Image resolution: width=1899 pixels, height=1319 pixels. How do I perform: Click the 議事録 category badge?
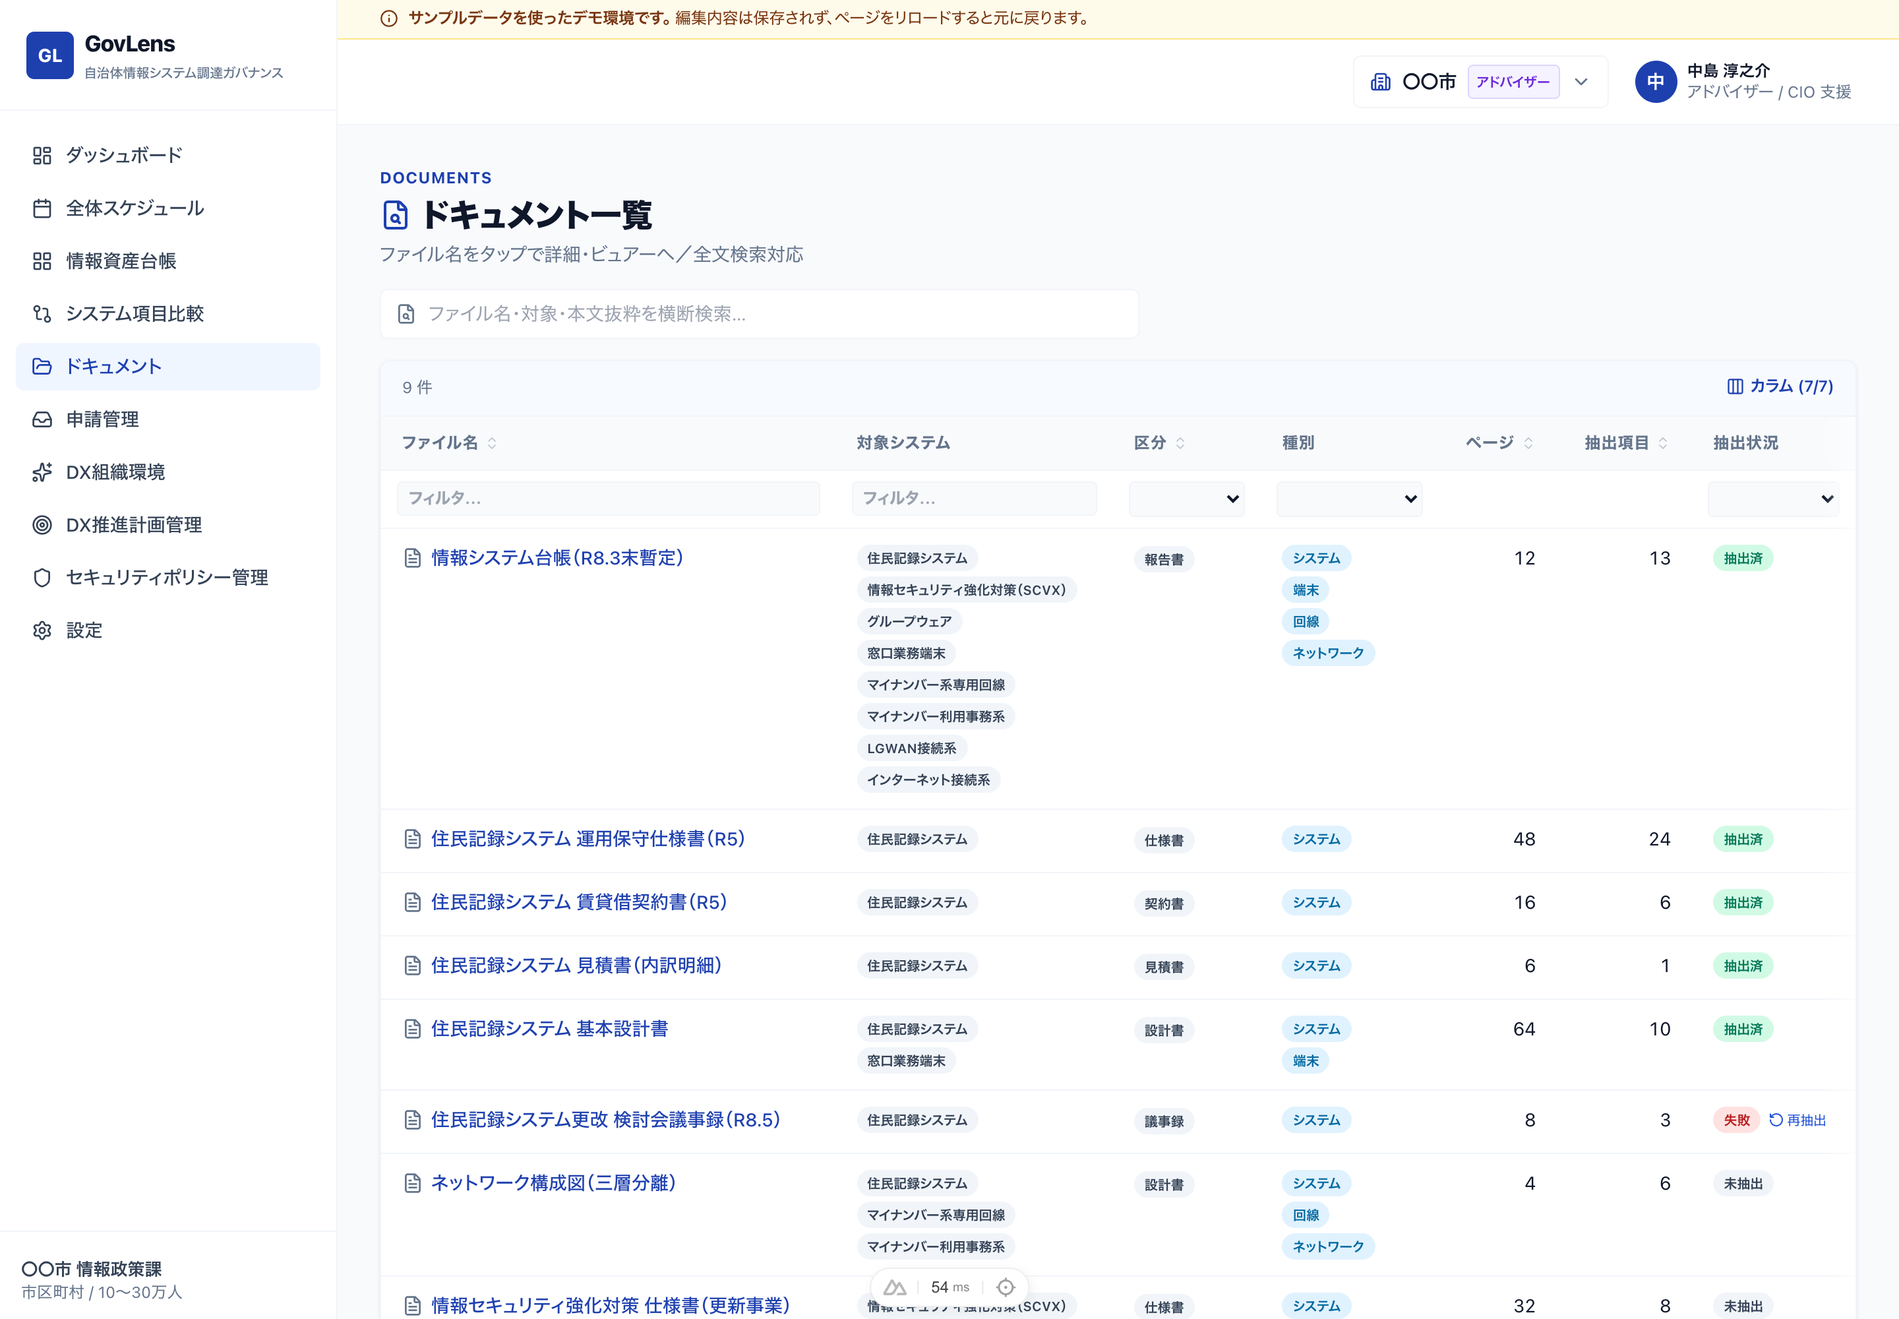pyautogui.click(x=1164, y=1122)
